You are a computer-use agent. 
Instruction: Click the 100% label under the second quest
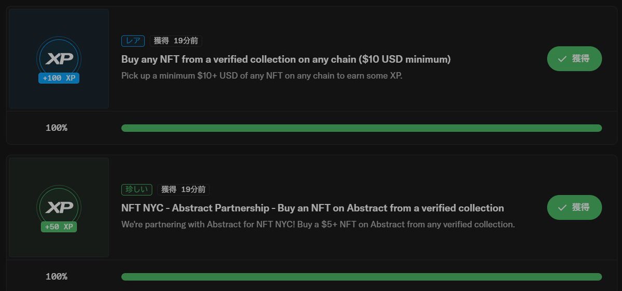click(56, 277)
